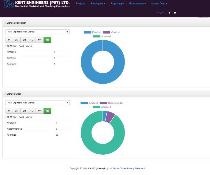Open the Terms Of Use link
The image size is (210, 175).
[119, 168]
